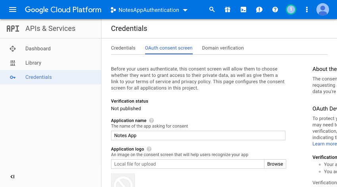The width and height of the screenshot is (337, 187).
Task: Open the three-dot settings menu
Action: click(x=306, y=10)
